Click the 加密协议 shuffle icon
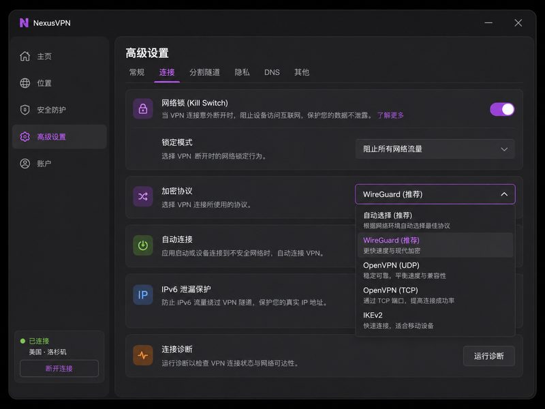Image resolution: width=545 pixels, height=409 pixels. (143, 196)
